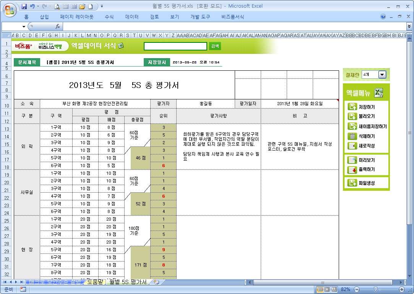Click the Insert Function fx icon
This screenshot has height=294, width=414.
(x=58, y=26)
